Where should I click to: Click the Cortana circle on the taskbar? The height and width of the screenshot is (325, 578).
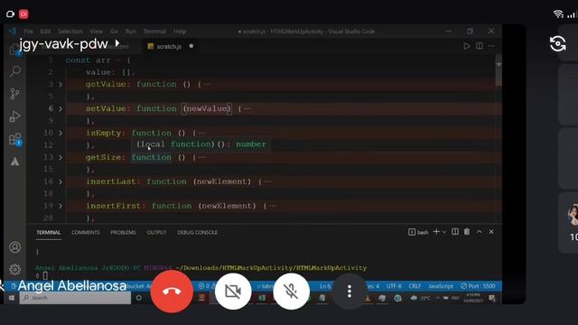(x=139, y=298)
